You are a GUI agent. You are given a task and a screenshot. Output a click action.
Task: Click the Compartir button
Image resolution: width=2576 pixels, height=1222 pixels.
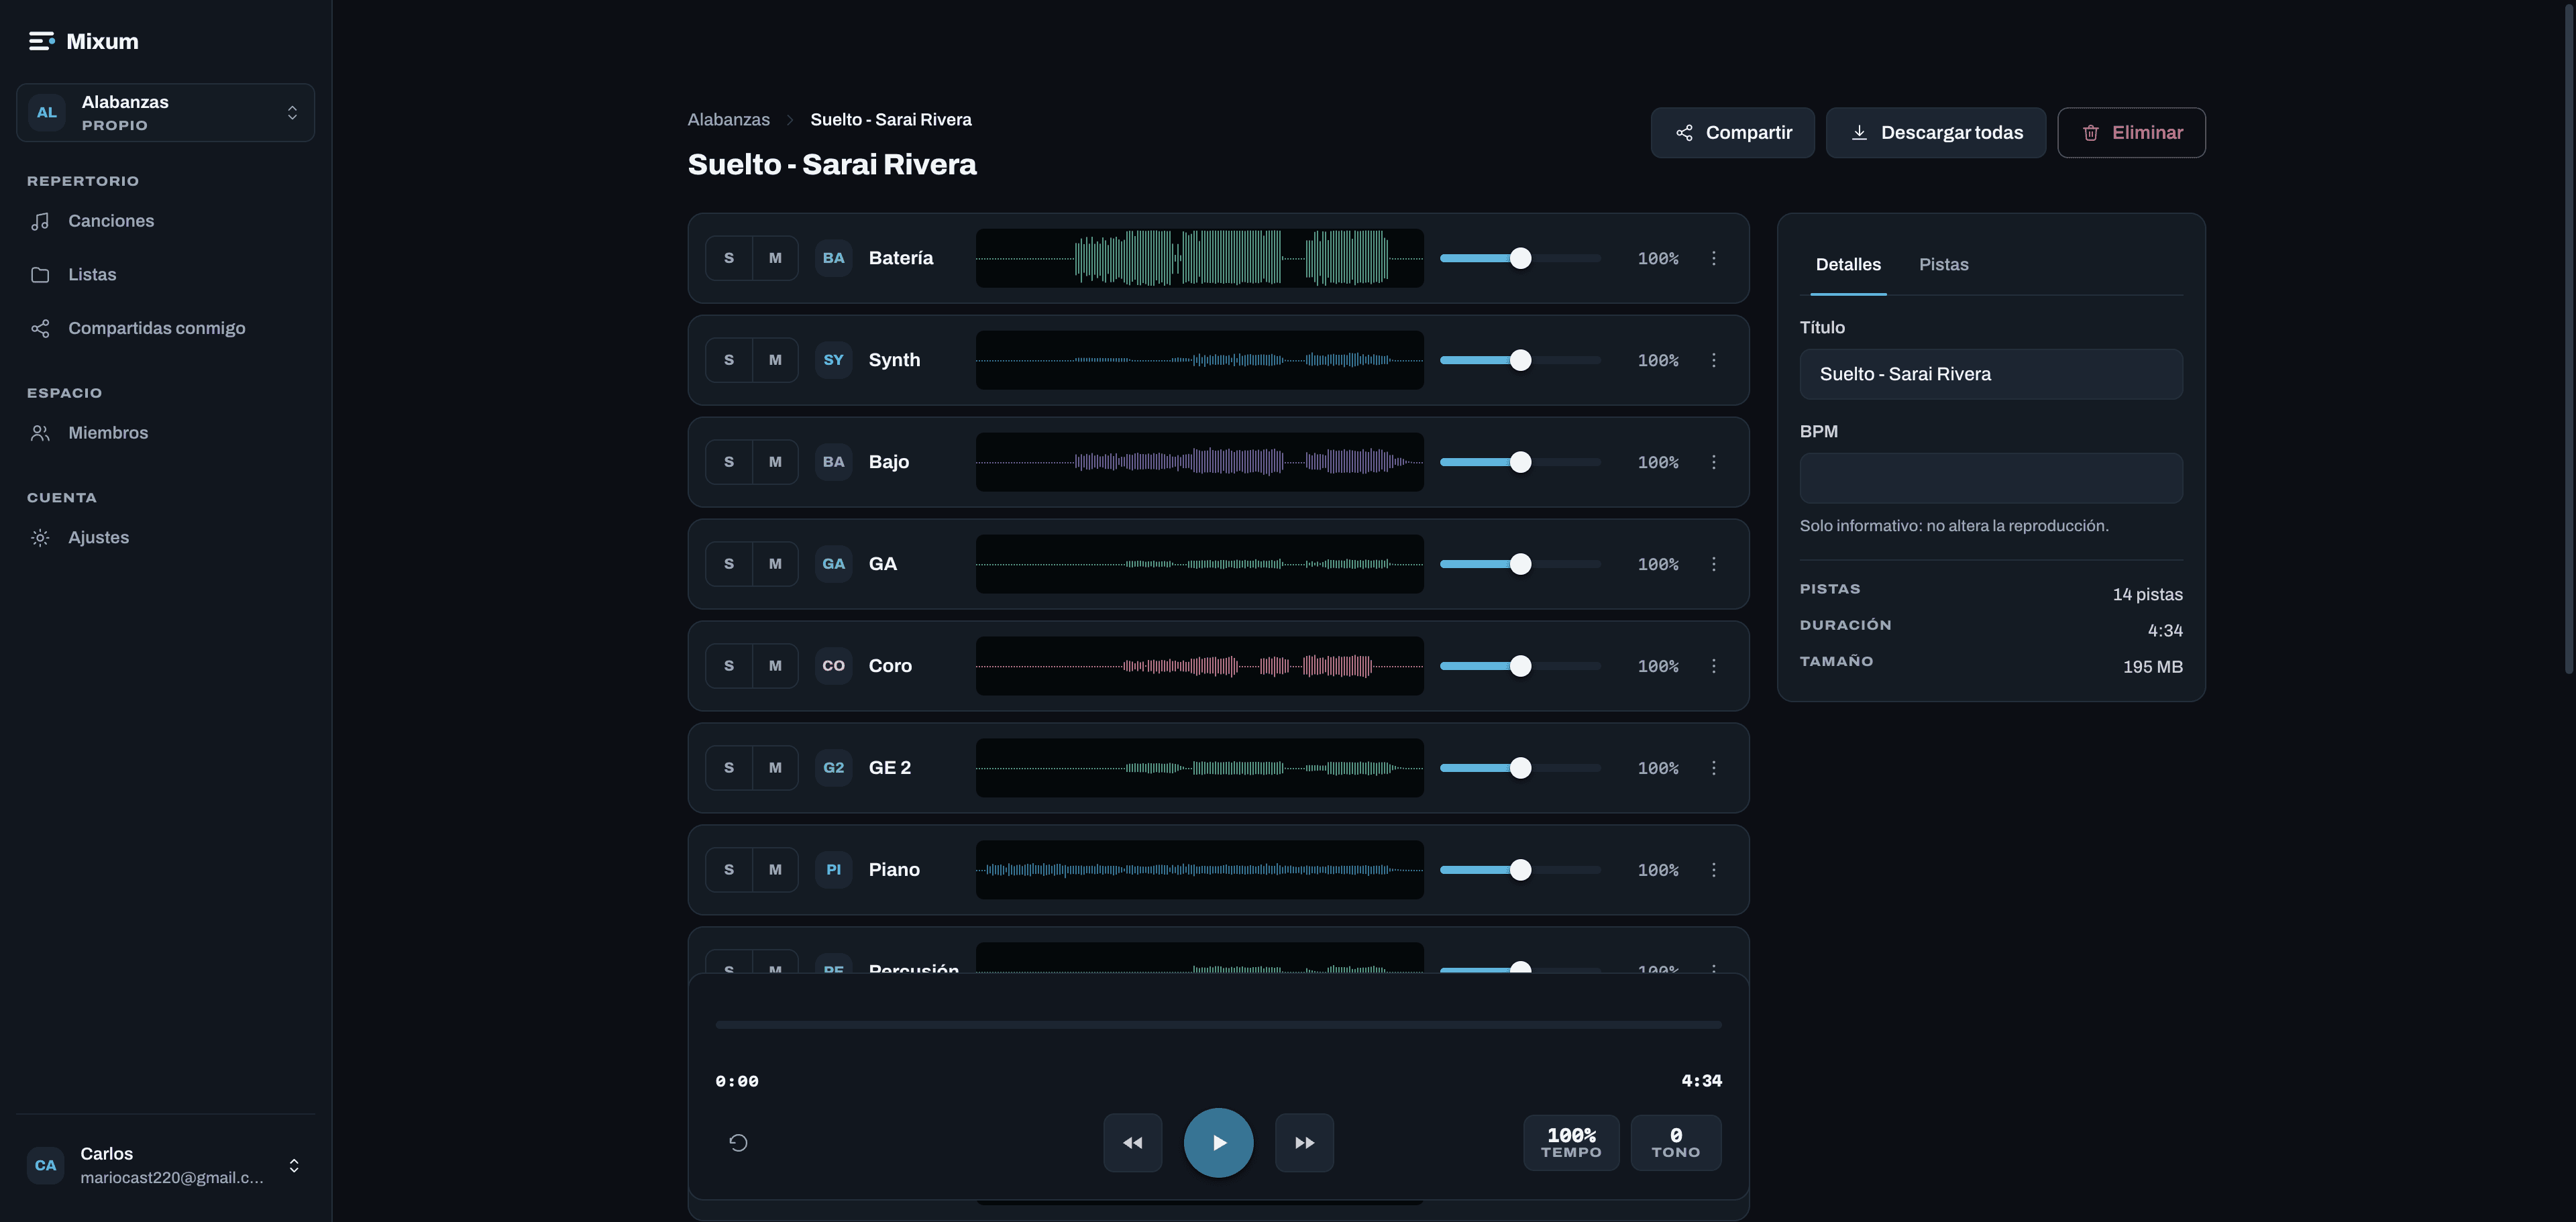pyautogui.click(x=1732, y=133)
